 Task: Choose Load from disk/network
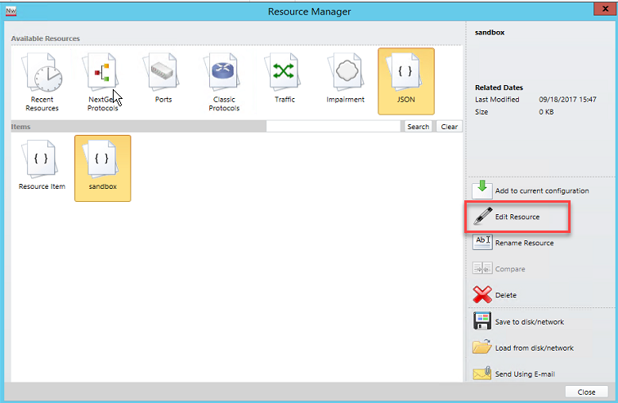[534, 347]
